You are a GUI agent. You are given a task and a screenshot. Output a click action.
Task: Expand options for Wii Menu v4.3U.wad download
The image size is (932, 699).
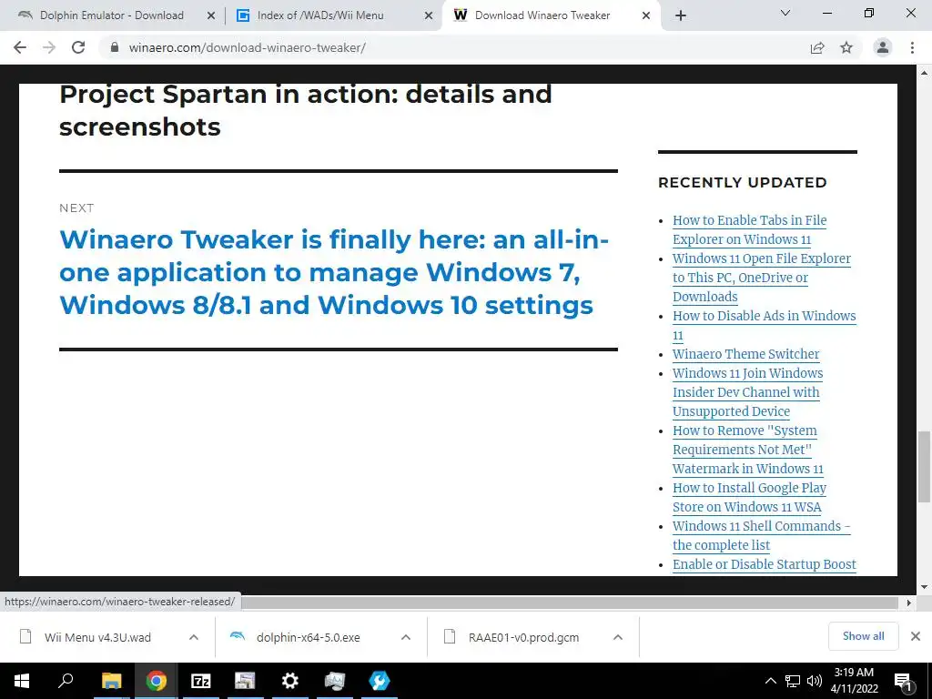[194, 638]
